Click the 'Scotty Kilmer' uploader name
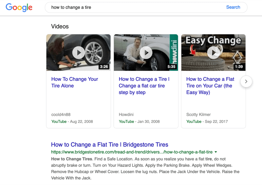 point(198,114)
